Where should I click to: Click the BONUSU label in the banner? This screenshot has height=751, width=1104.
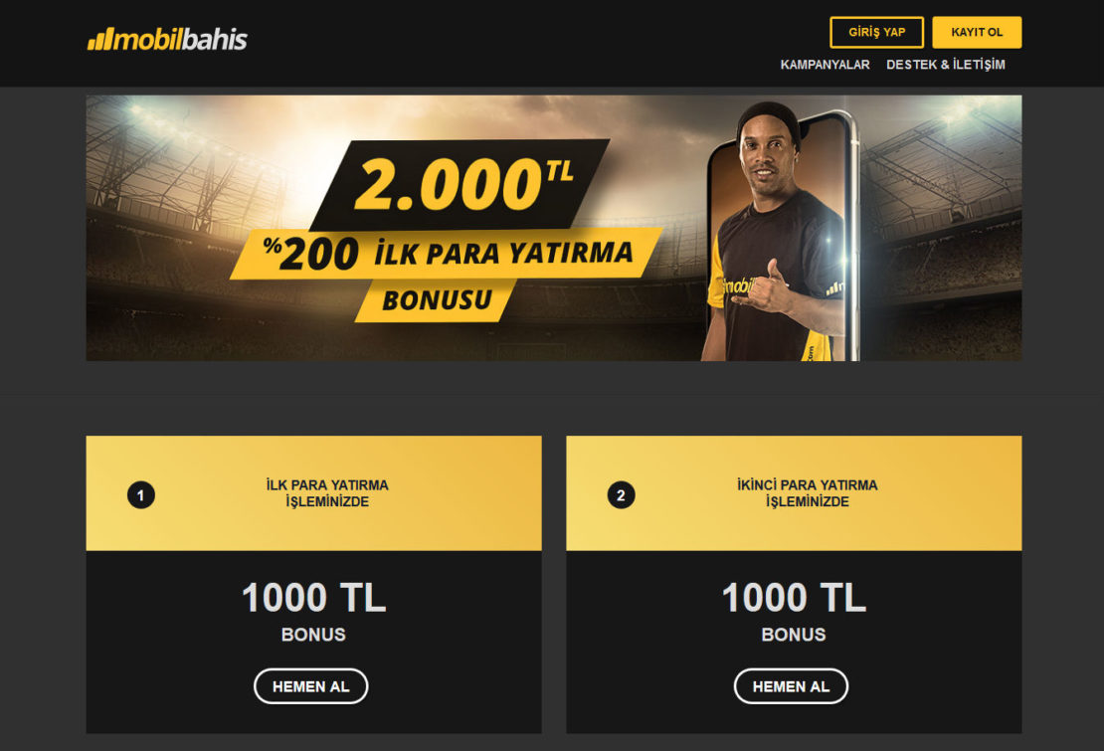click(437, 300)
